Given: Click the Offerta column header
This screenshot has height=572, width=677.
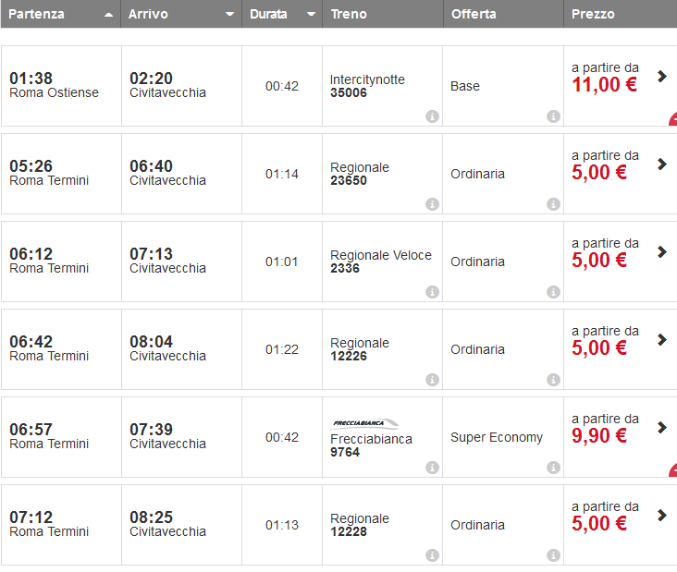Looking at the screenshot, I should (x=474, y=15).
